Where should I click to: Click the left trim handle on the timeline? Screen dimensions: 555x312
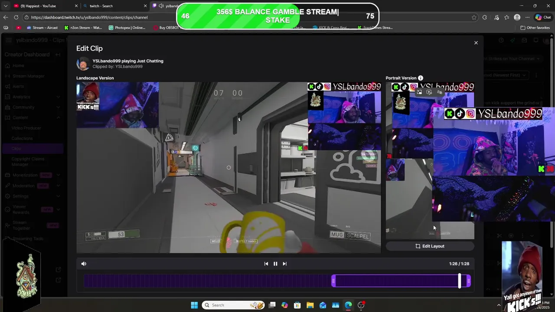(333, 281)
